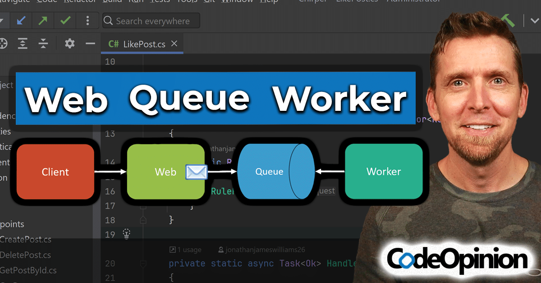The image size is (541, 283).
Task: Click the Expand All icon in the panel toolbar
Action: 23,44
